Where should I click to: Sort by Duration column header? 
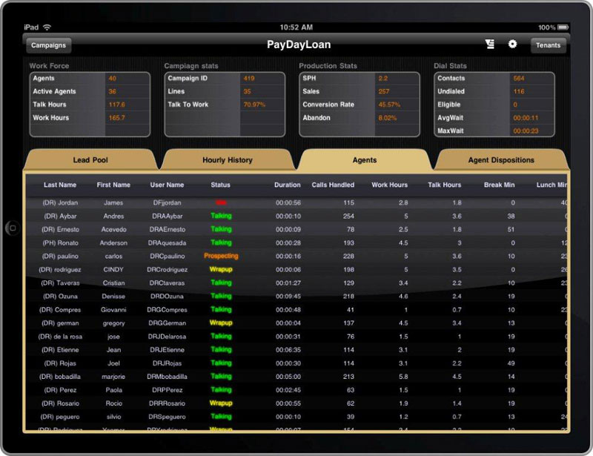[288, 185]
